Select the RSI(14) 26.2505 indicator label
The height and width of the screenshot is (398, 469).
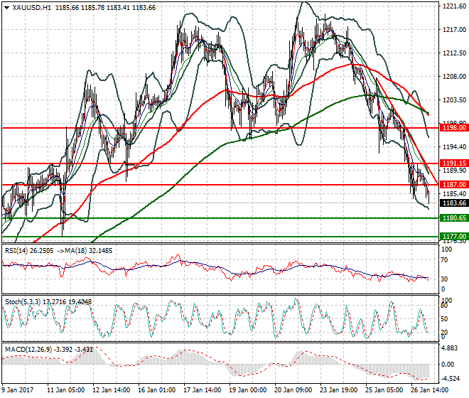coord(29,250)
